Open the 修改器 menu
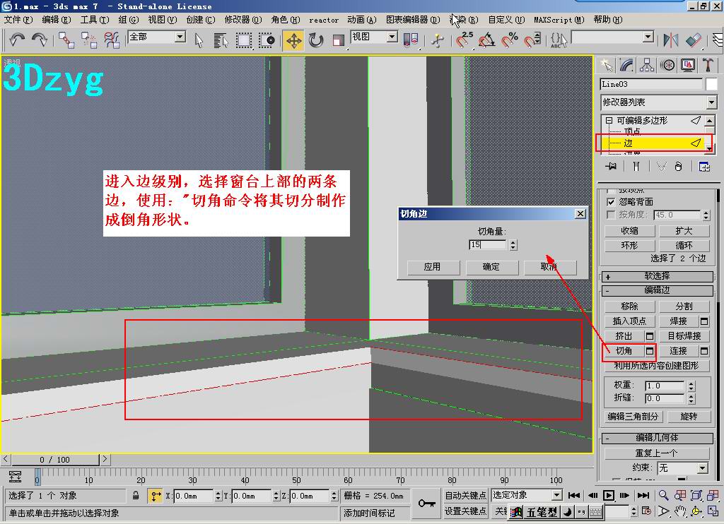Image resolution: width=724 pixels, height=524 pixels. (x=243, y=20)
